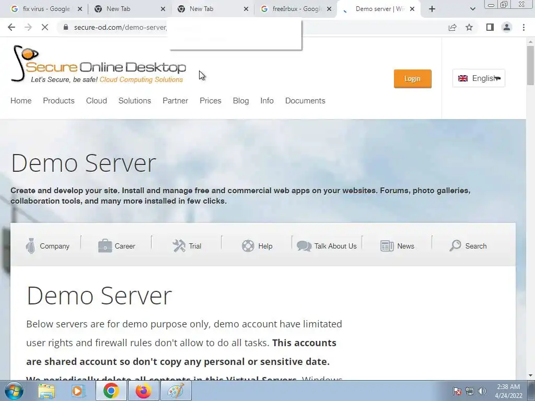Share this page via share icon
This screenshot has width=535, height=401.
452,27
